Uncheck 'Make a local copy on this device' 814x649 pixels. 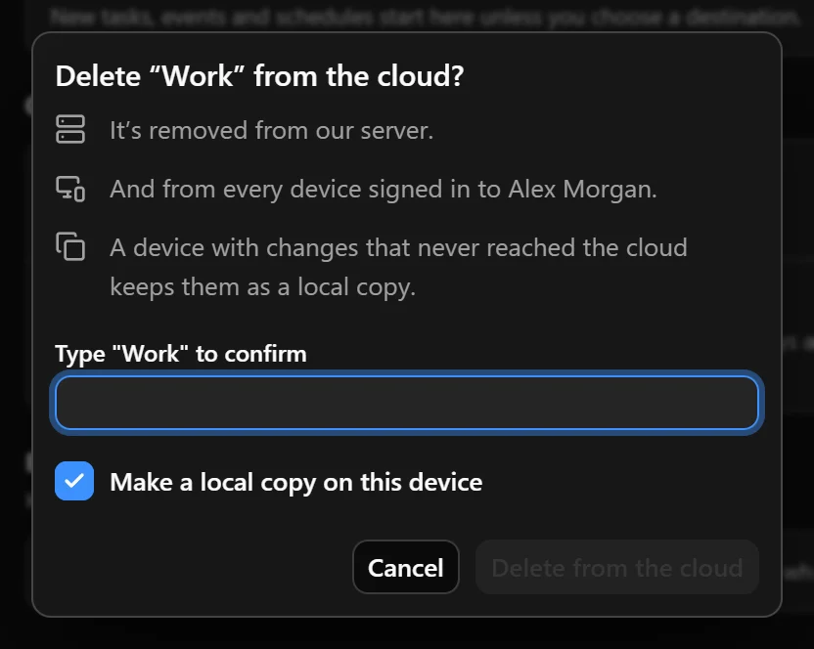tap(74, 481)
